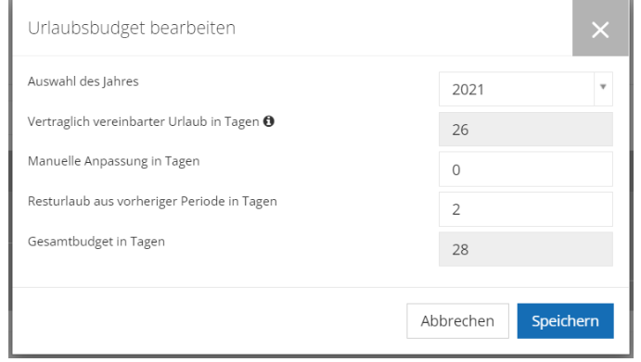Viewport: 641px width, 362px height.
Task: Click the empty footer area left of Abbrechen
Action: pos(210,320)
